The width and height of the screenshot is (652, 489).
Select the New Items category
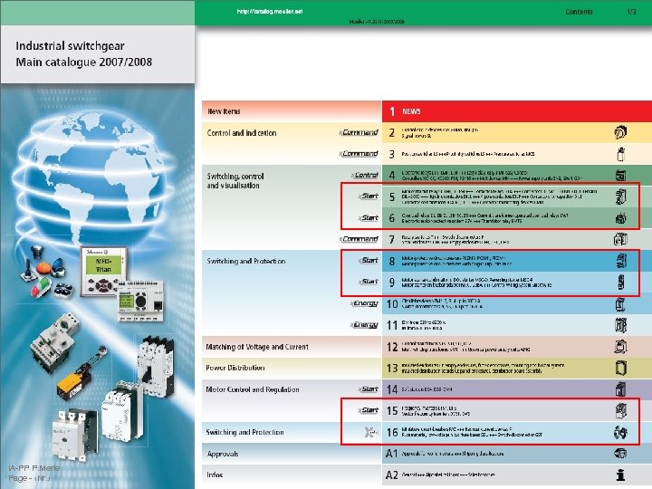click(224, 111)
